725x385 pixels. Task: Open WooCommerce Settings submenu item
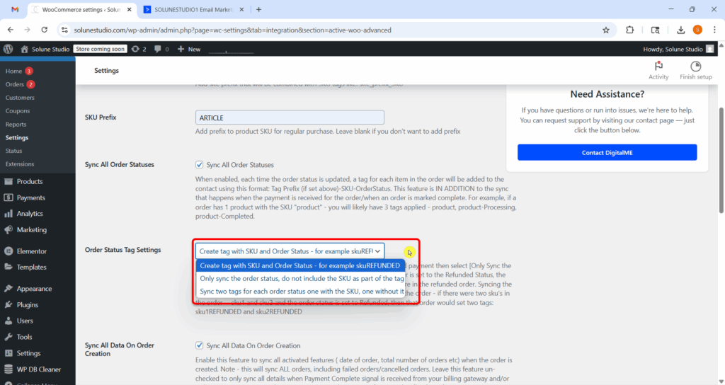(x=17, y=138)
